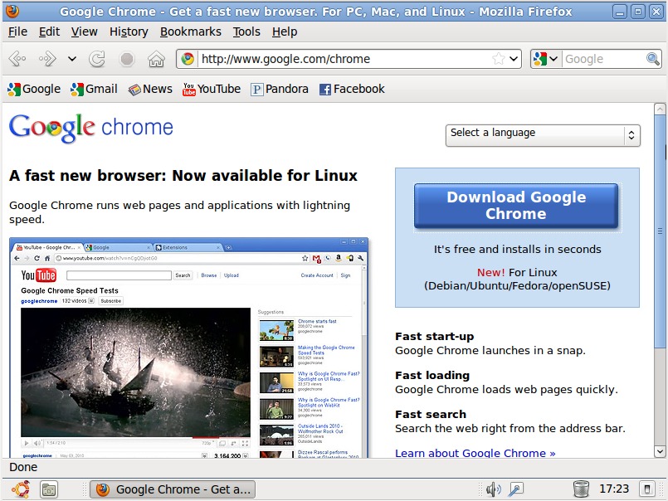Click the show desktop file manager panel icon

[x=49, y=489]
